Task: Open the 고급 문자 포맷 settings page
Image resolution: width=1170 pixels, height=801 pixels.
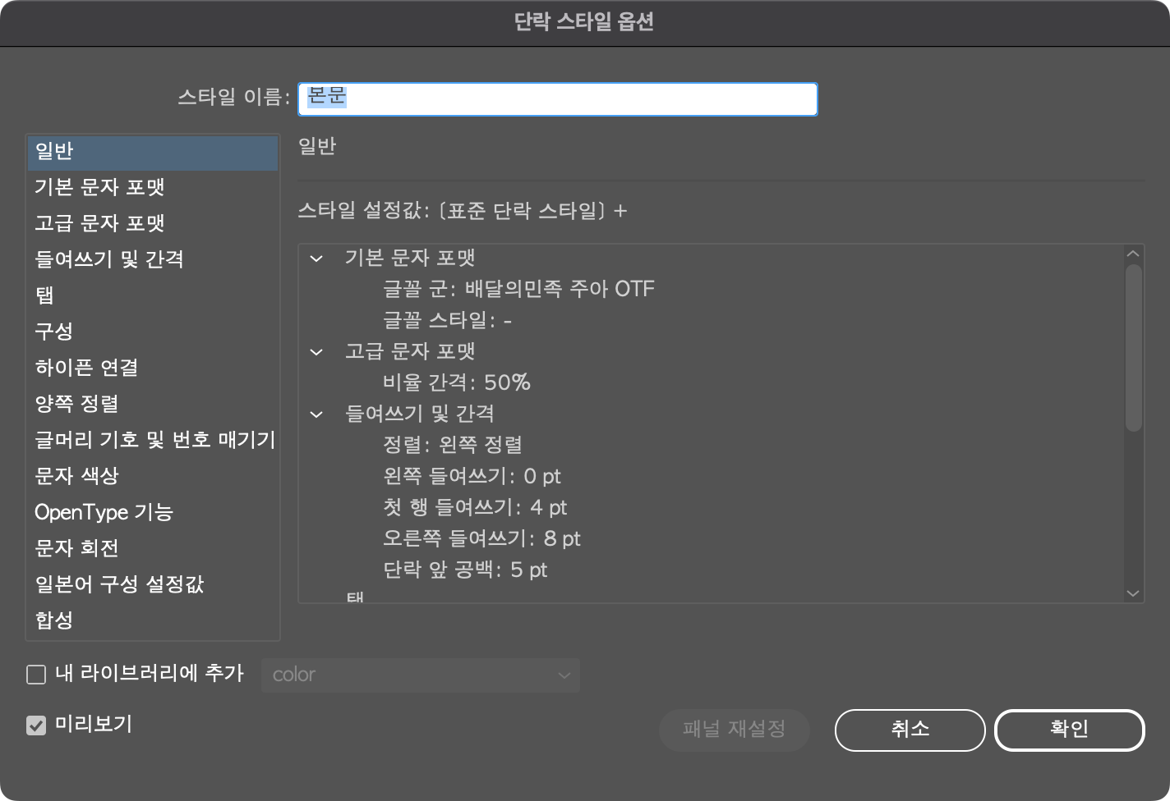Action: [99, 223]
